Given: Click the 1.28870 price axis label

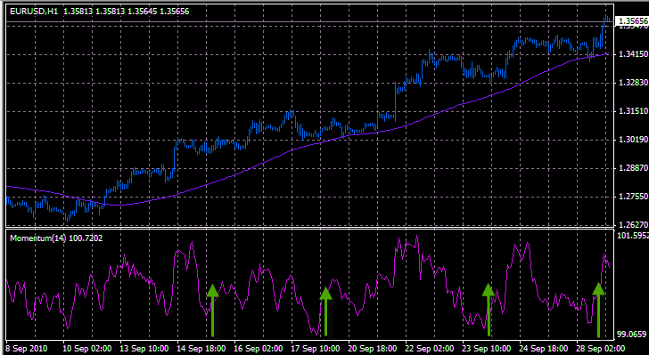Looking at the screenshot, I should tap(632, 168).
